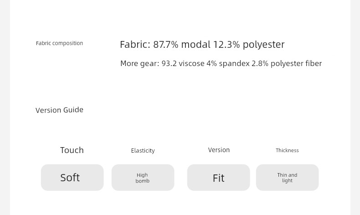Screen dimensions: 360x215
Task: Click the Touch column heading
Action: [x=72, y=150]
